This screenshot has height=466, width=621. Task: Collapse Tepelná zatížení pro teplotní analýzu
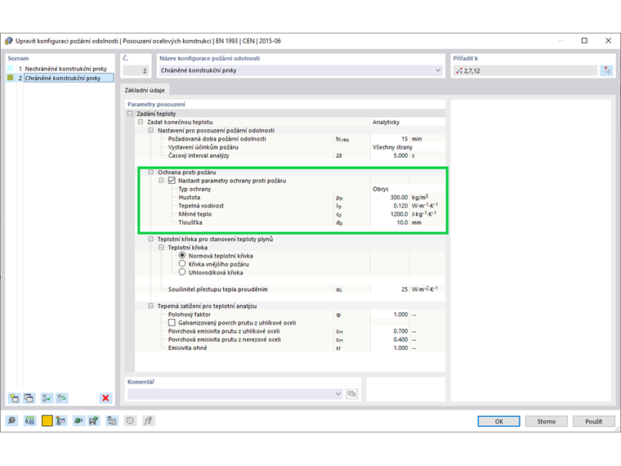coord(150,306)
